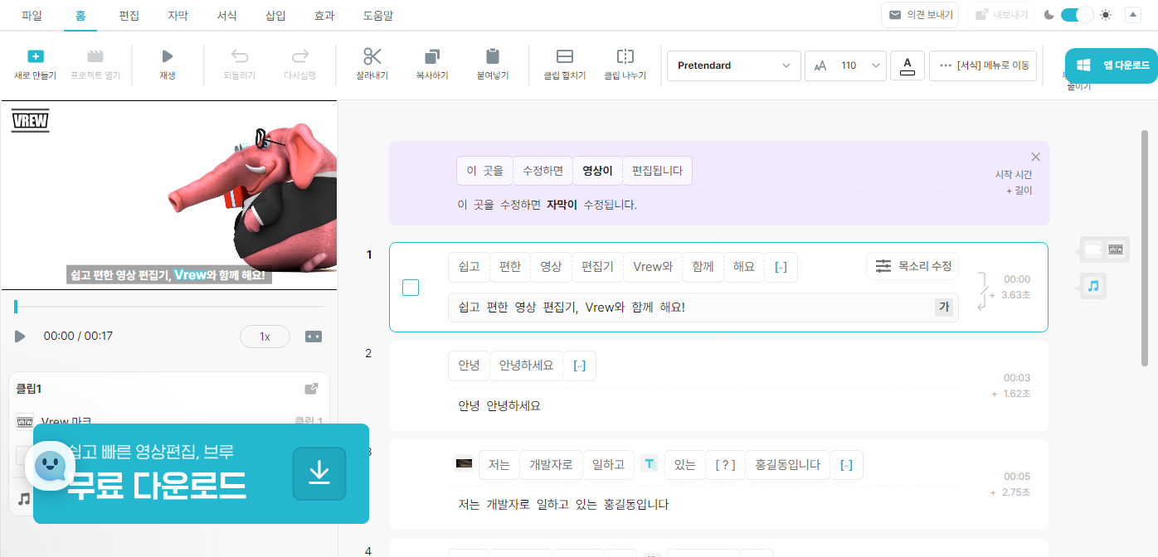The width and height of the screenshot is (1158, 557).
Task: Cut selection with 잘라내기 scissors
Action: point(372,65)
